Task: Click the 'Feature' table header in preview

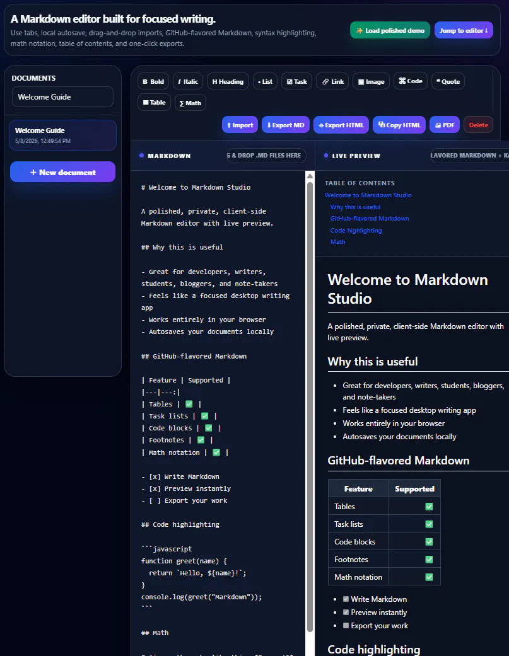Action: pos(358,488)
